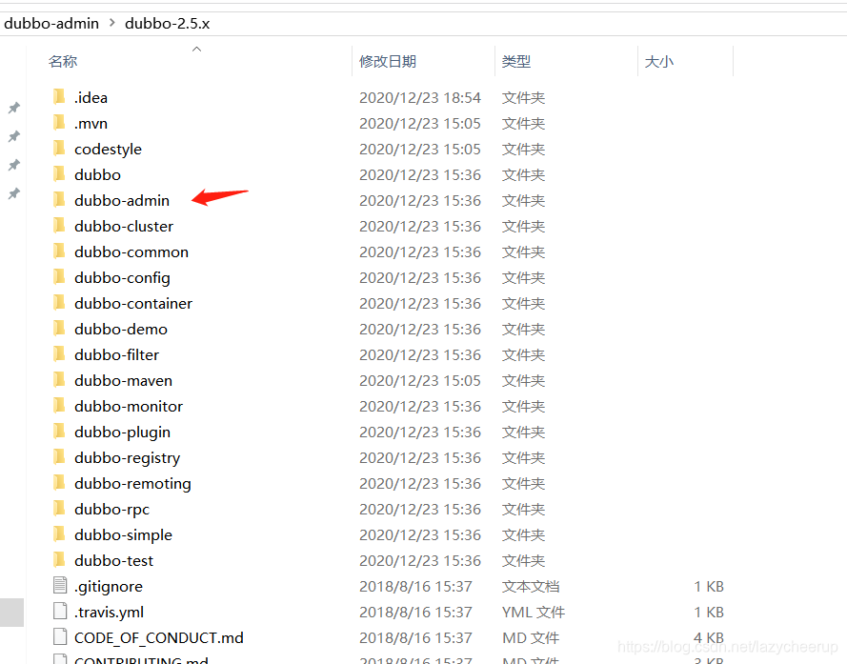847x664 pixels.
Task: Select the dubbo-test folder icon
Action: (59, 560)
